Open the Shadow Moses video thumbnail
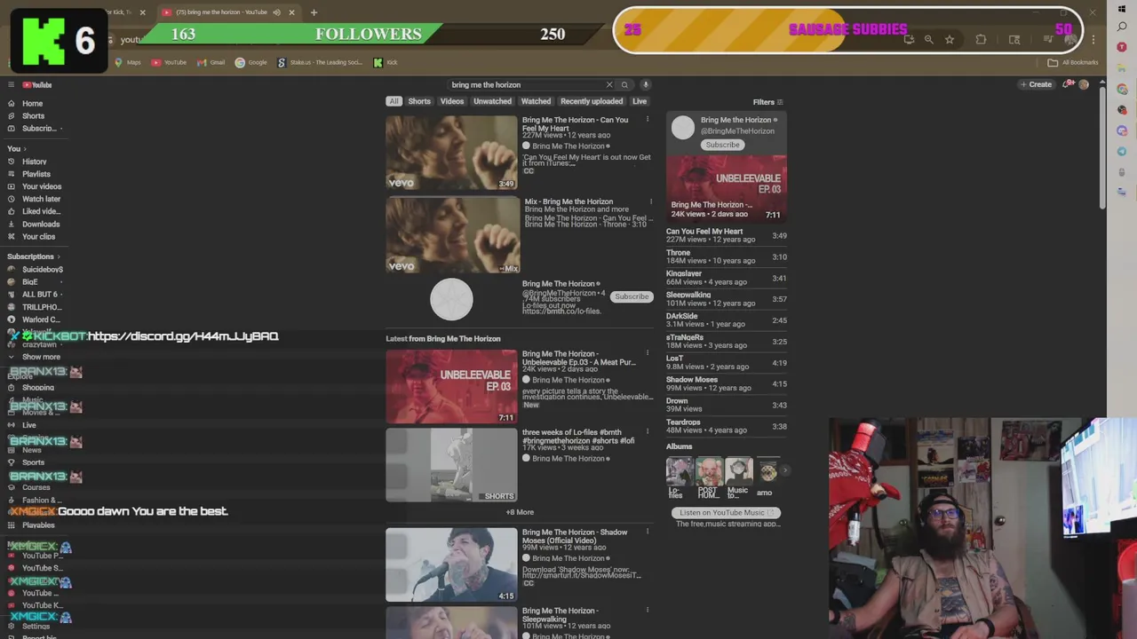Image resolution: width=1137 pixels, height=639 pixels. 451,565
